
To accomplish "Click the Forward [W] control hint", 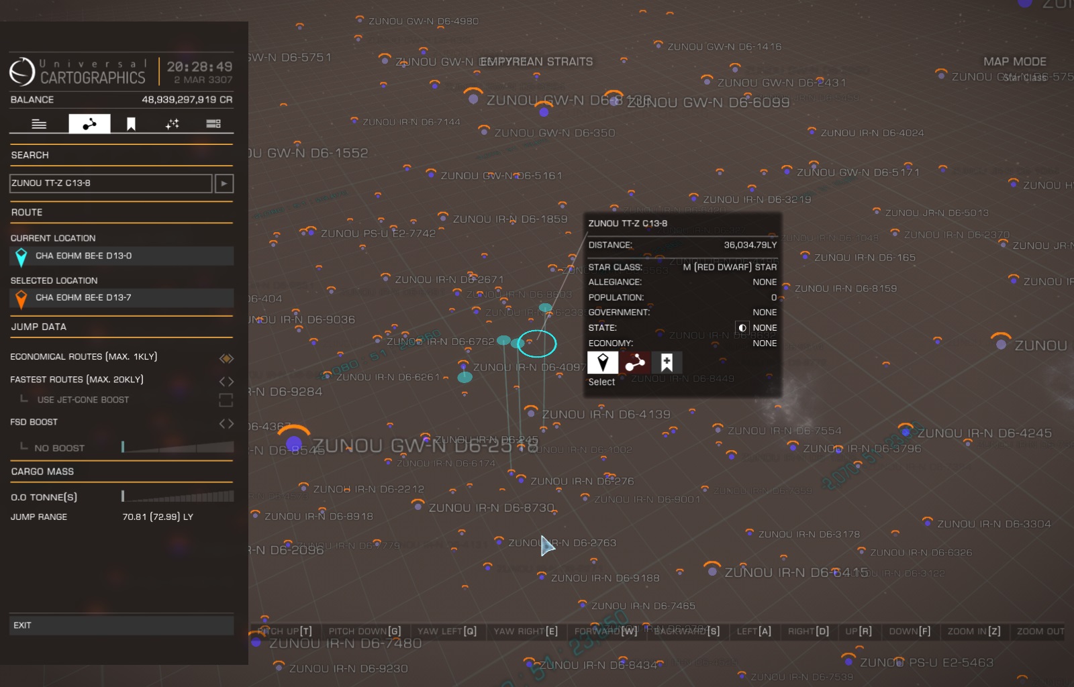I will click(x=606, y=631).
